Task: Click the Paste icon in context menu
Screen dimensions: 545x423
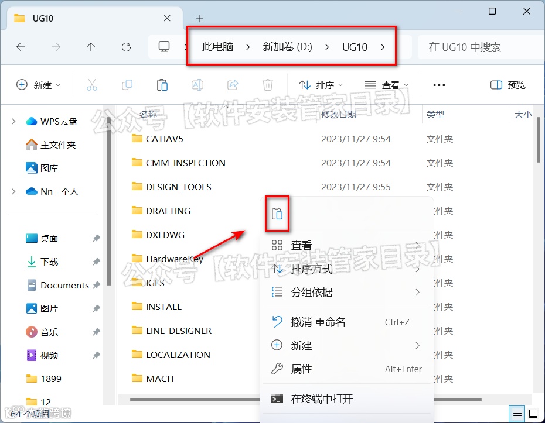Action: click(277, 214)
